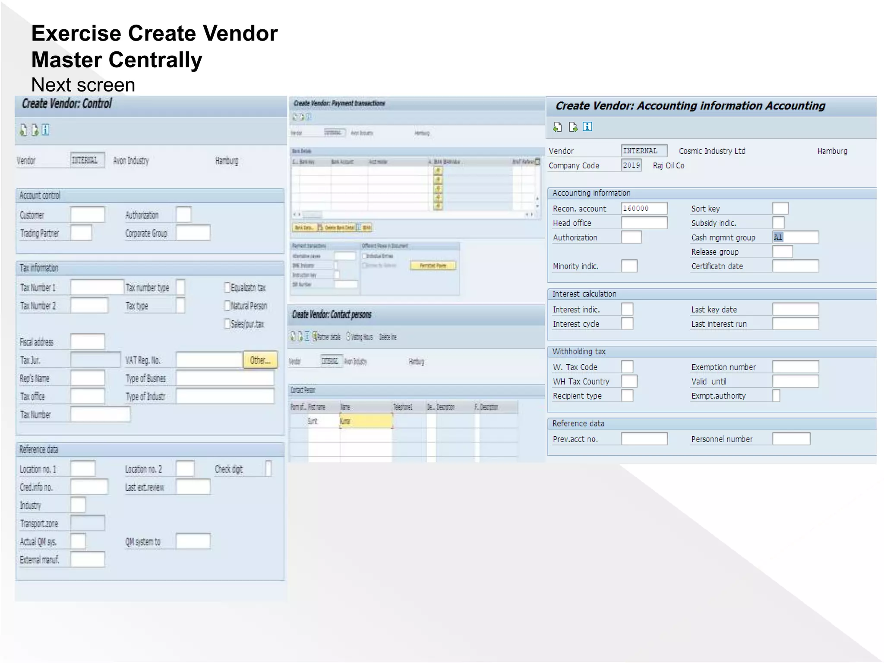Click previous screen icon in Contact persons panel

[294, 336]
